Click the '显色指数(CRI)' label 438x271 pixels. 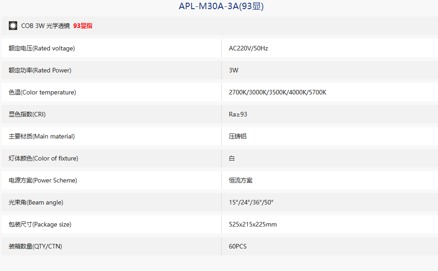click(x=27, y=114)
